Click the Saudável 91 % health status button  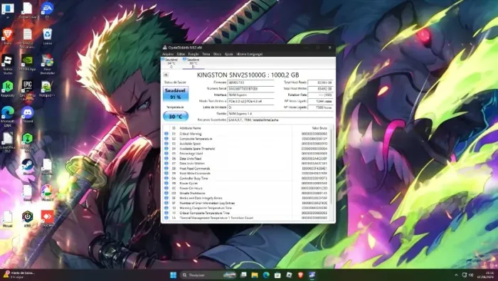coord(176,94)
